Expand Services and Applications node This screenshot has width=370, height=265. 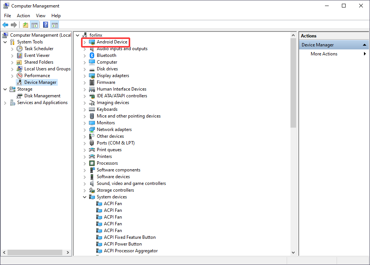pyautogui.click(x=5, y=103)
